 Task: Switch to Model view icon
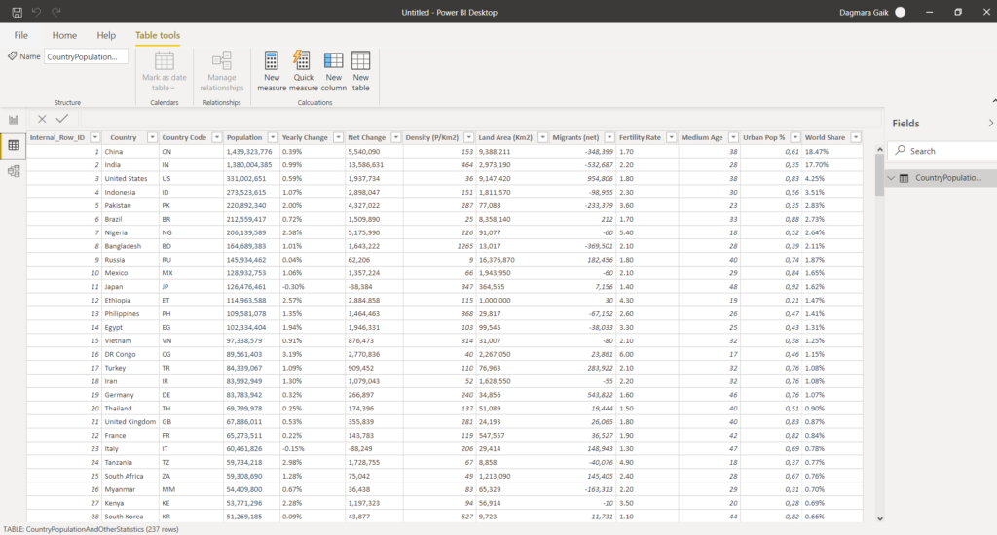click(14, 171)
